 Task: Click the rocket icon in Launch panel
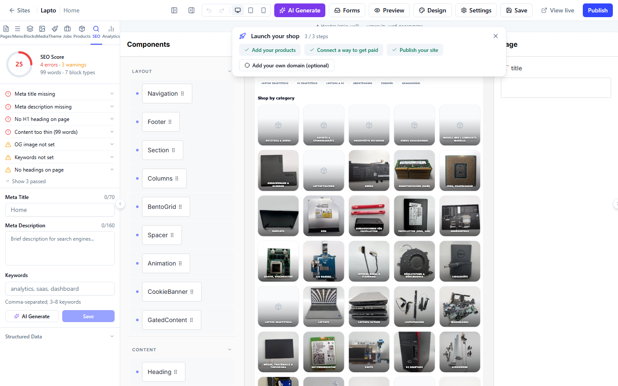(x=242, y=36)
